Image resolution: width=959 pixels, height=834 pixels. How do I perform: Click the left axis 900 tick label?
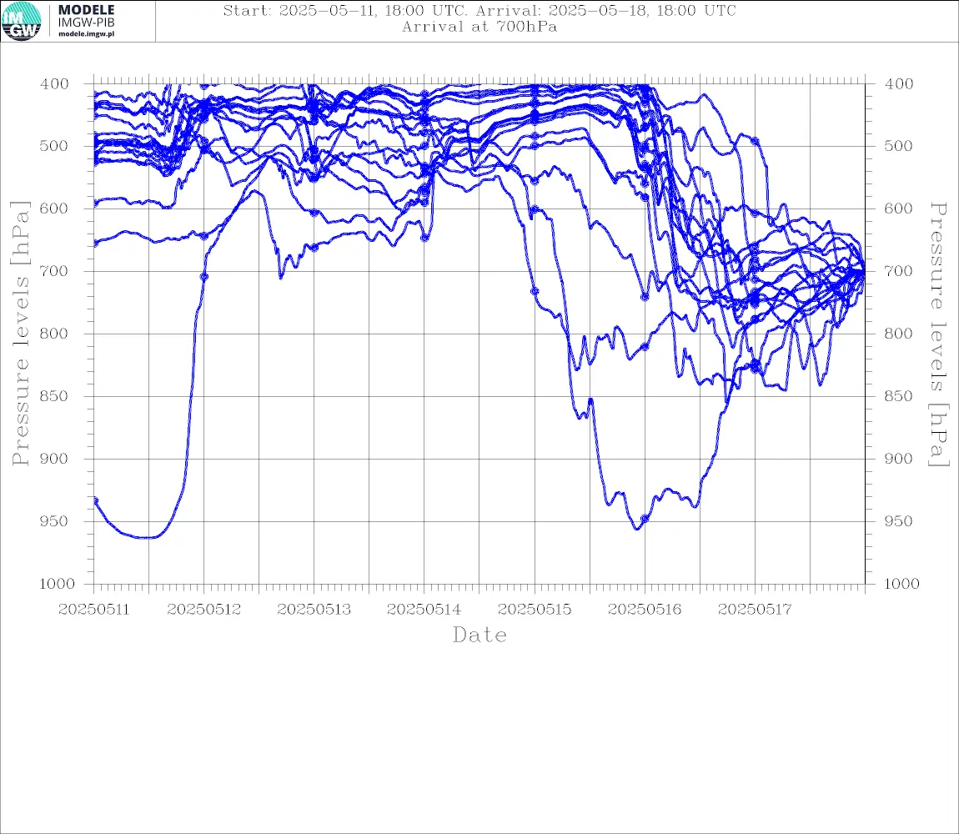(x=54, y=459)
